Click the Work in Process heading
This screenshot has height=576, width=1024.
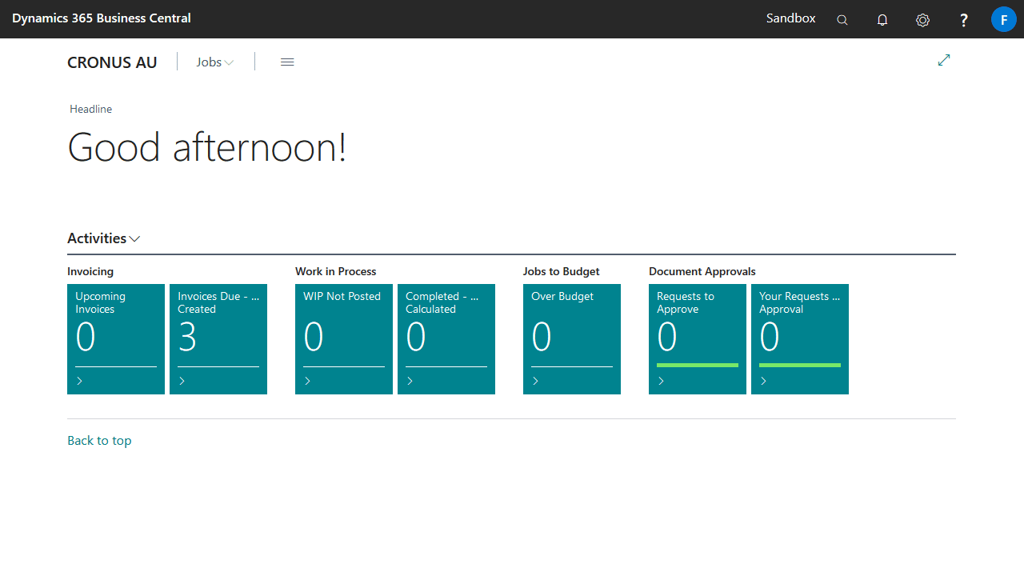coord(335,271)
